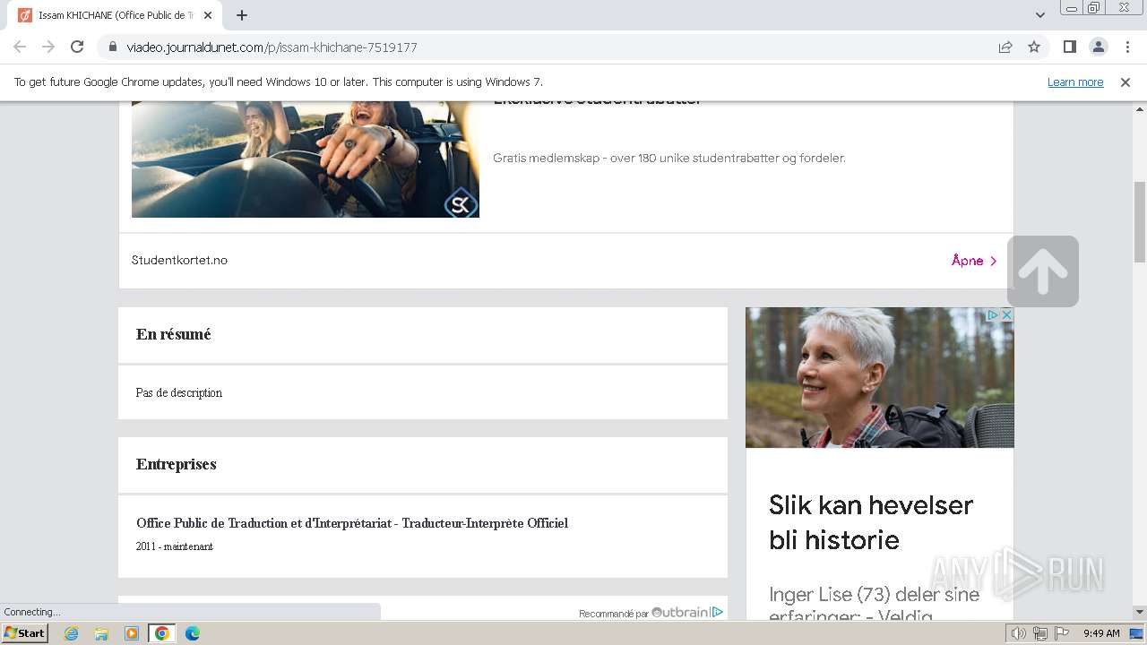
Task: Click the system clock 9:49 AM
Action: point(1101,633)
